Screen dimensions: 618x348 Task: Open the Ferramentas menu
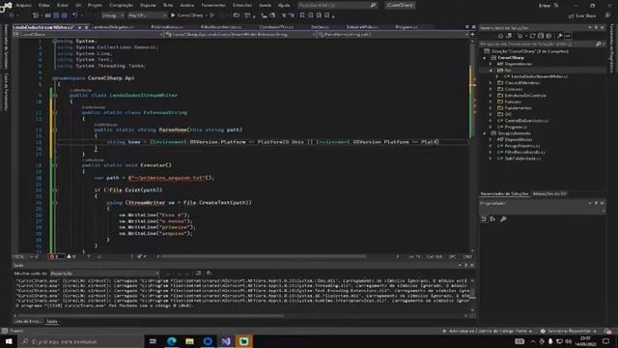(213, 5)
